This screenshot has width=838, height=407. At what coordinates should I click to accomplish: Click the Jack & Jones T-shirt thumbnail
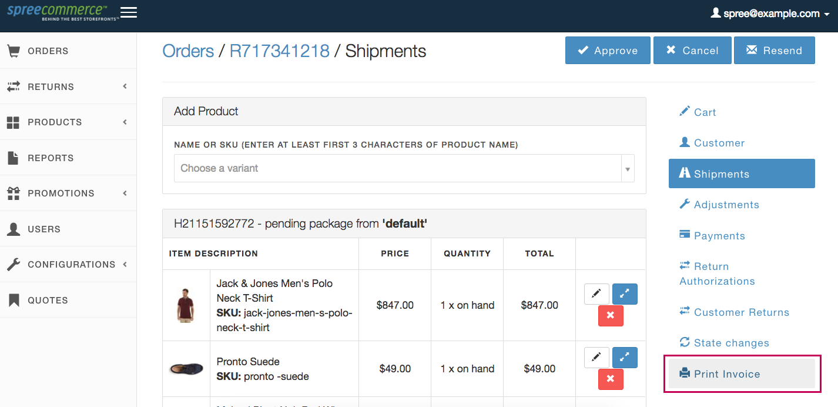(x=186, y=305)
